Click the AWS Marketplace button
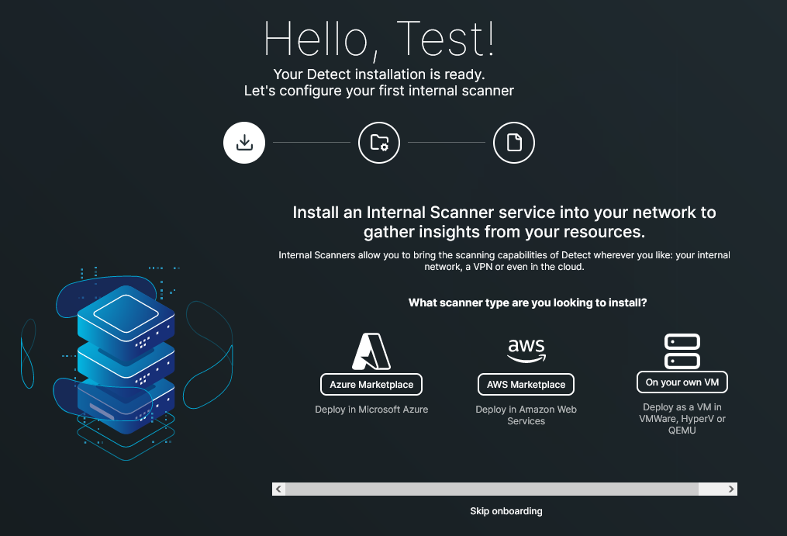 click(526, 384)
